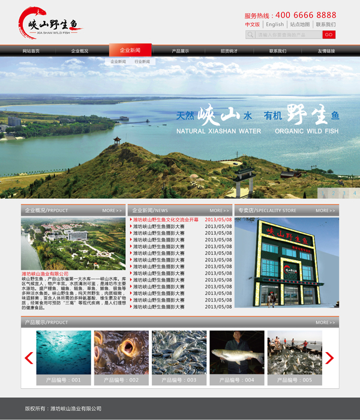The height and width of the screenshot is (420, 360).
Task: Click the storefront image in Speciality Store
Action: 286,262
